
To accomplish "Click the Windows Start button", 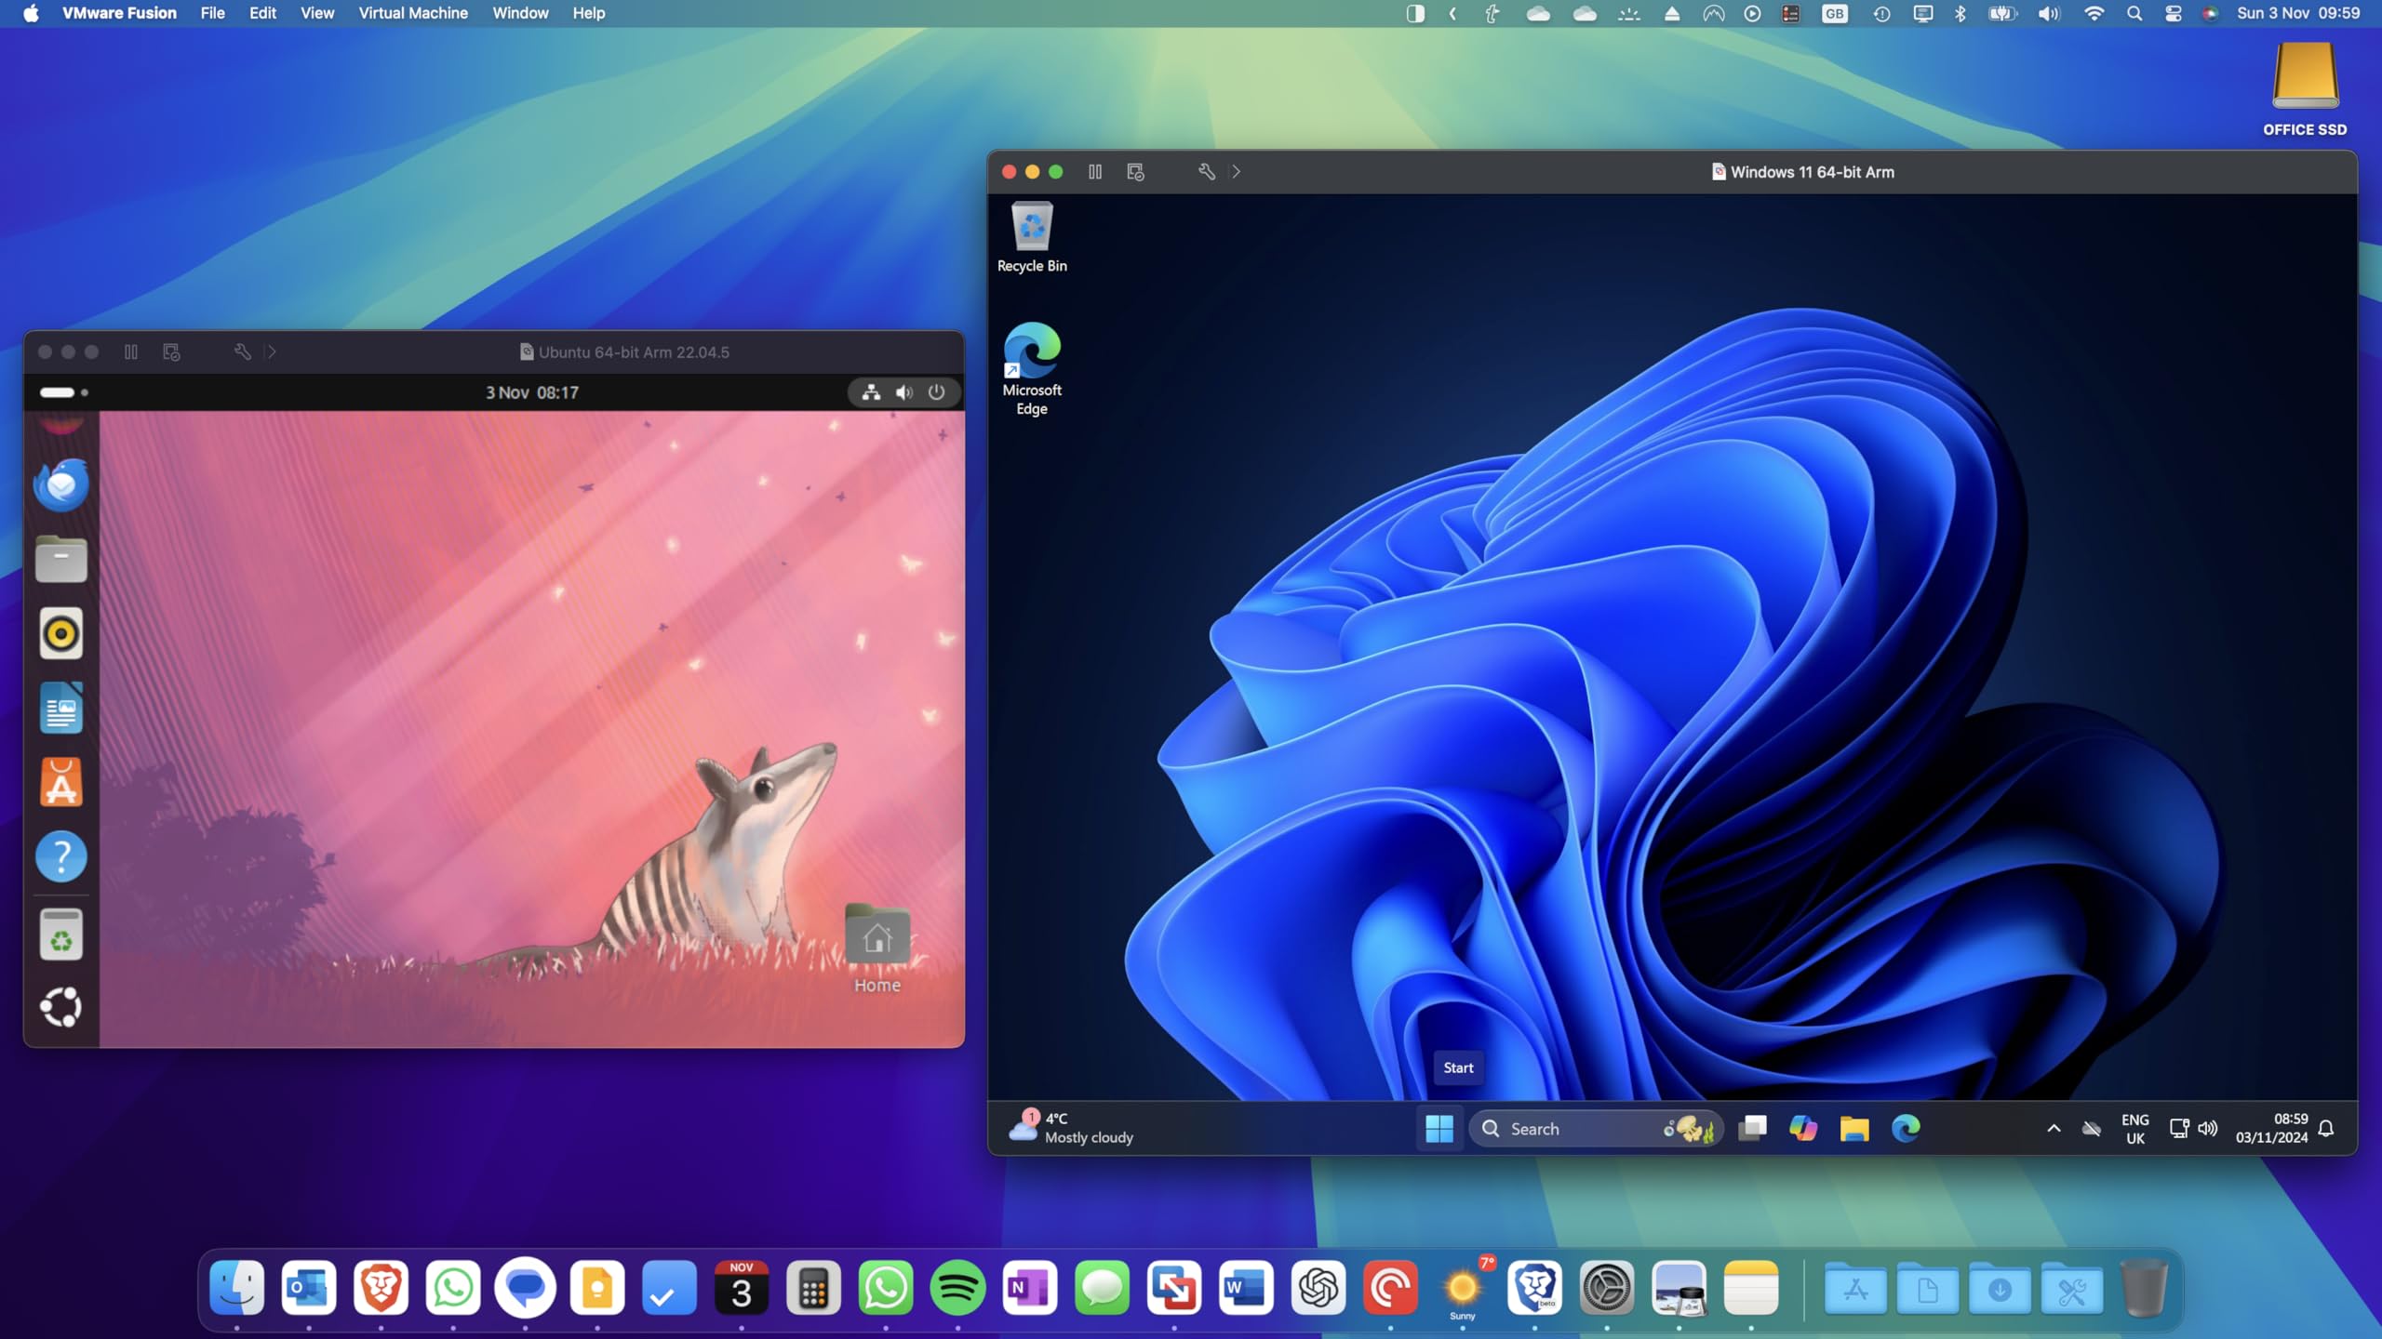I will 1439,1128.
